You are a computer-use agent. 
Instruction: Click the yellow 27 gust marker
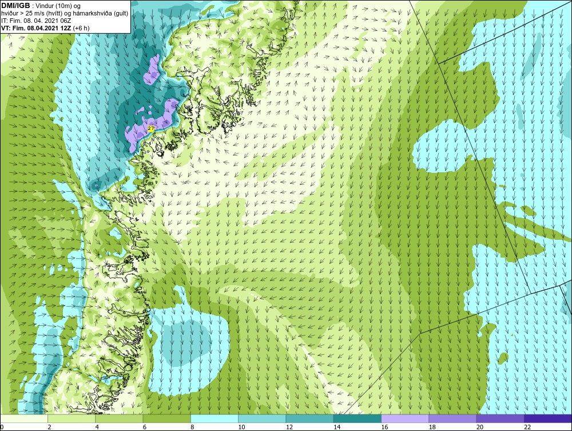[151, 128]
